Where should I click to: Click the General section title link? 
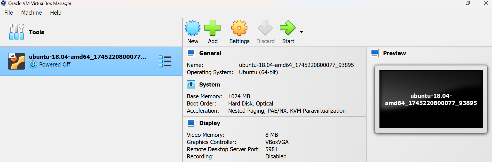click(x=210, y=53)
